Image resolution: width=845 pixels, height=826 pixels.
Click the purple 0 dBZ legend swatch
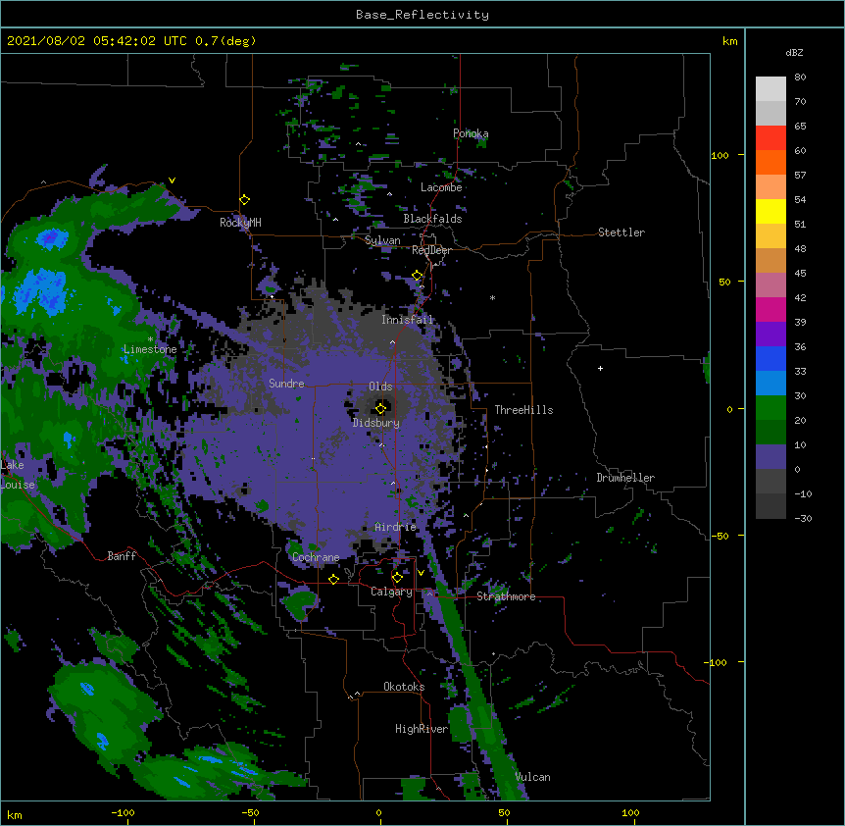(x=770, y=457)
